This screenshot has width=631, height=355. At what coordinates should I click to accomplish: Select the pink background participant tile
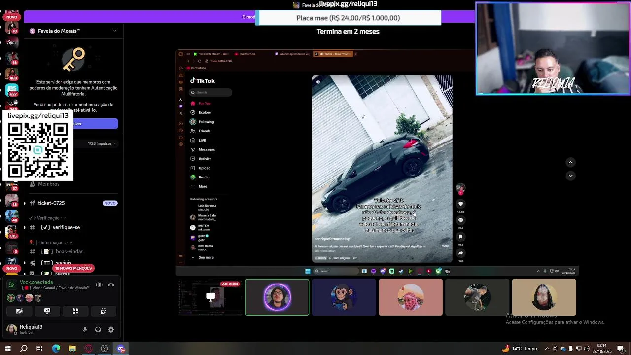click(x=410, y=297)
